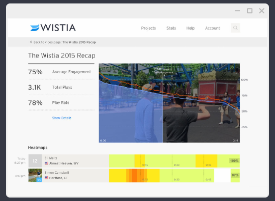The height and width of the screenshot is (201, 275).
Task: Go back to video page: The Wistia 2015 Recap
Action: tap(63, 42)
